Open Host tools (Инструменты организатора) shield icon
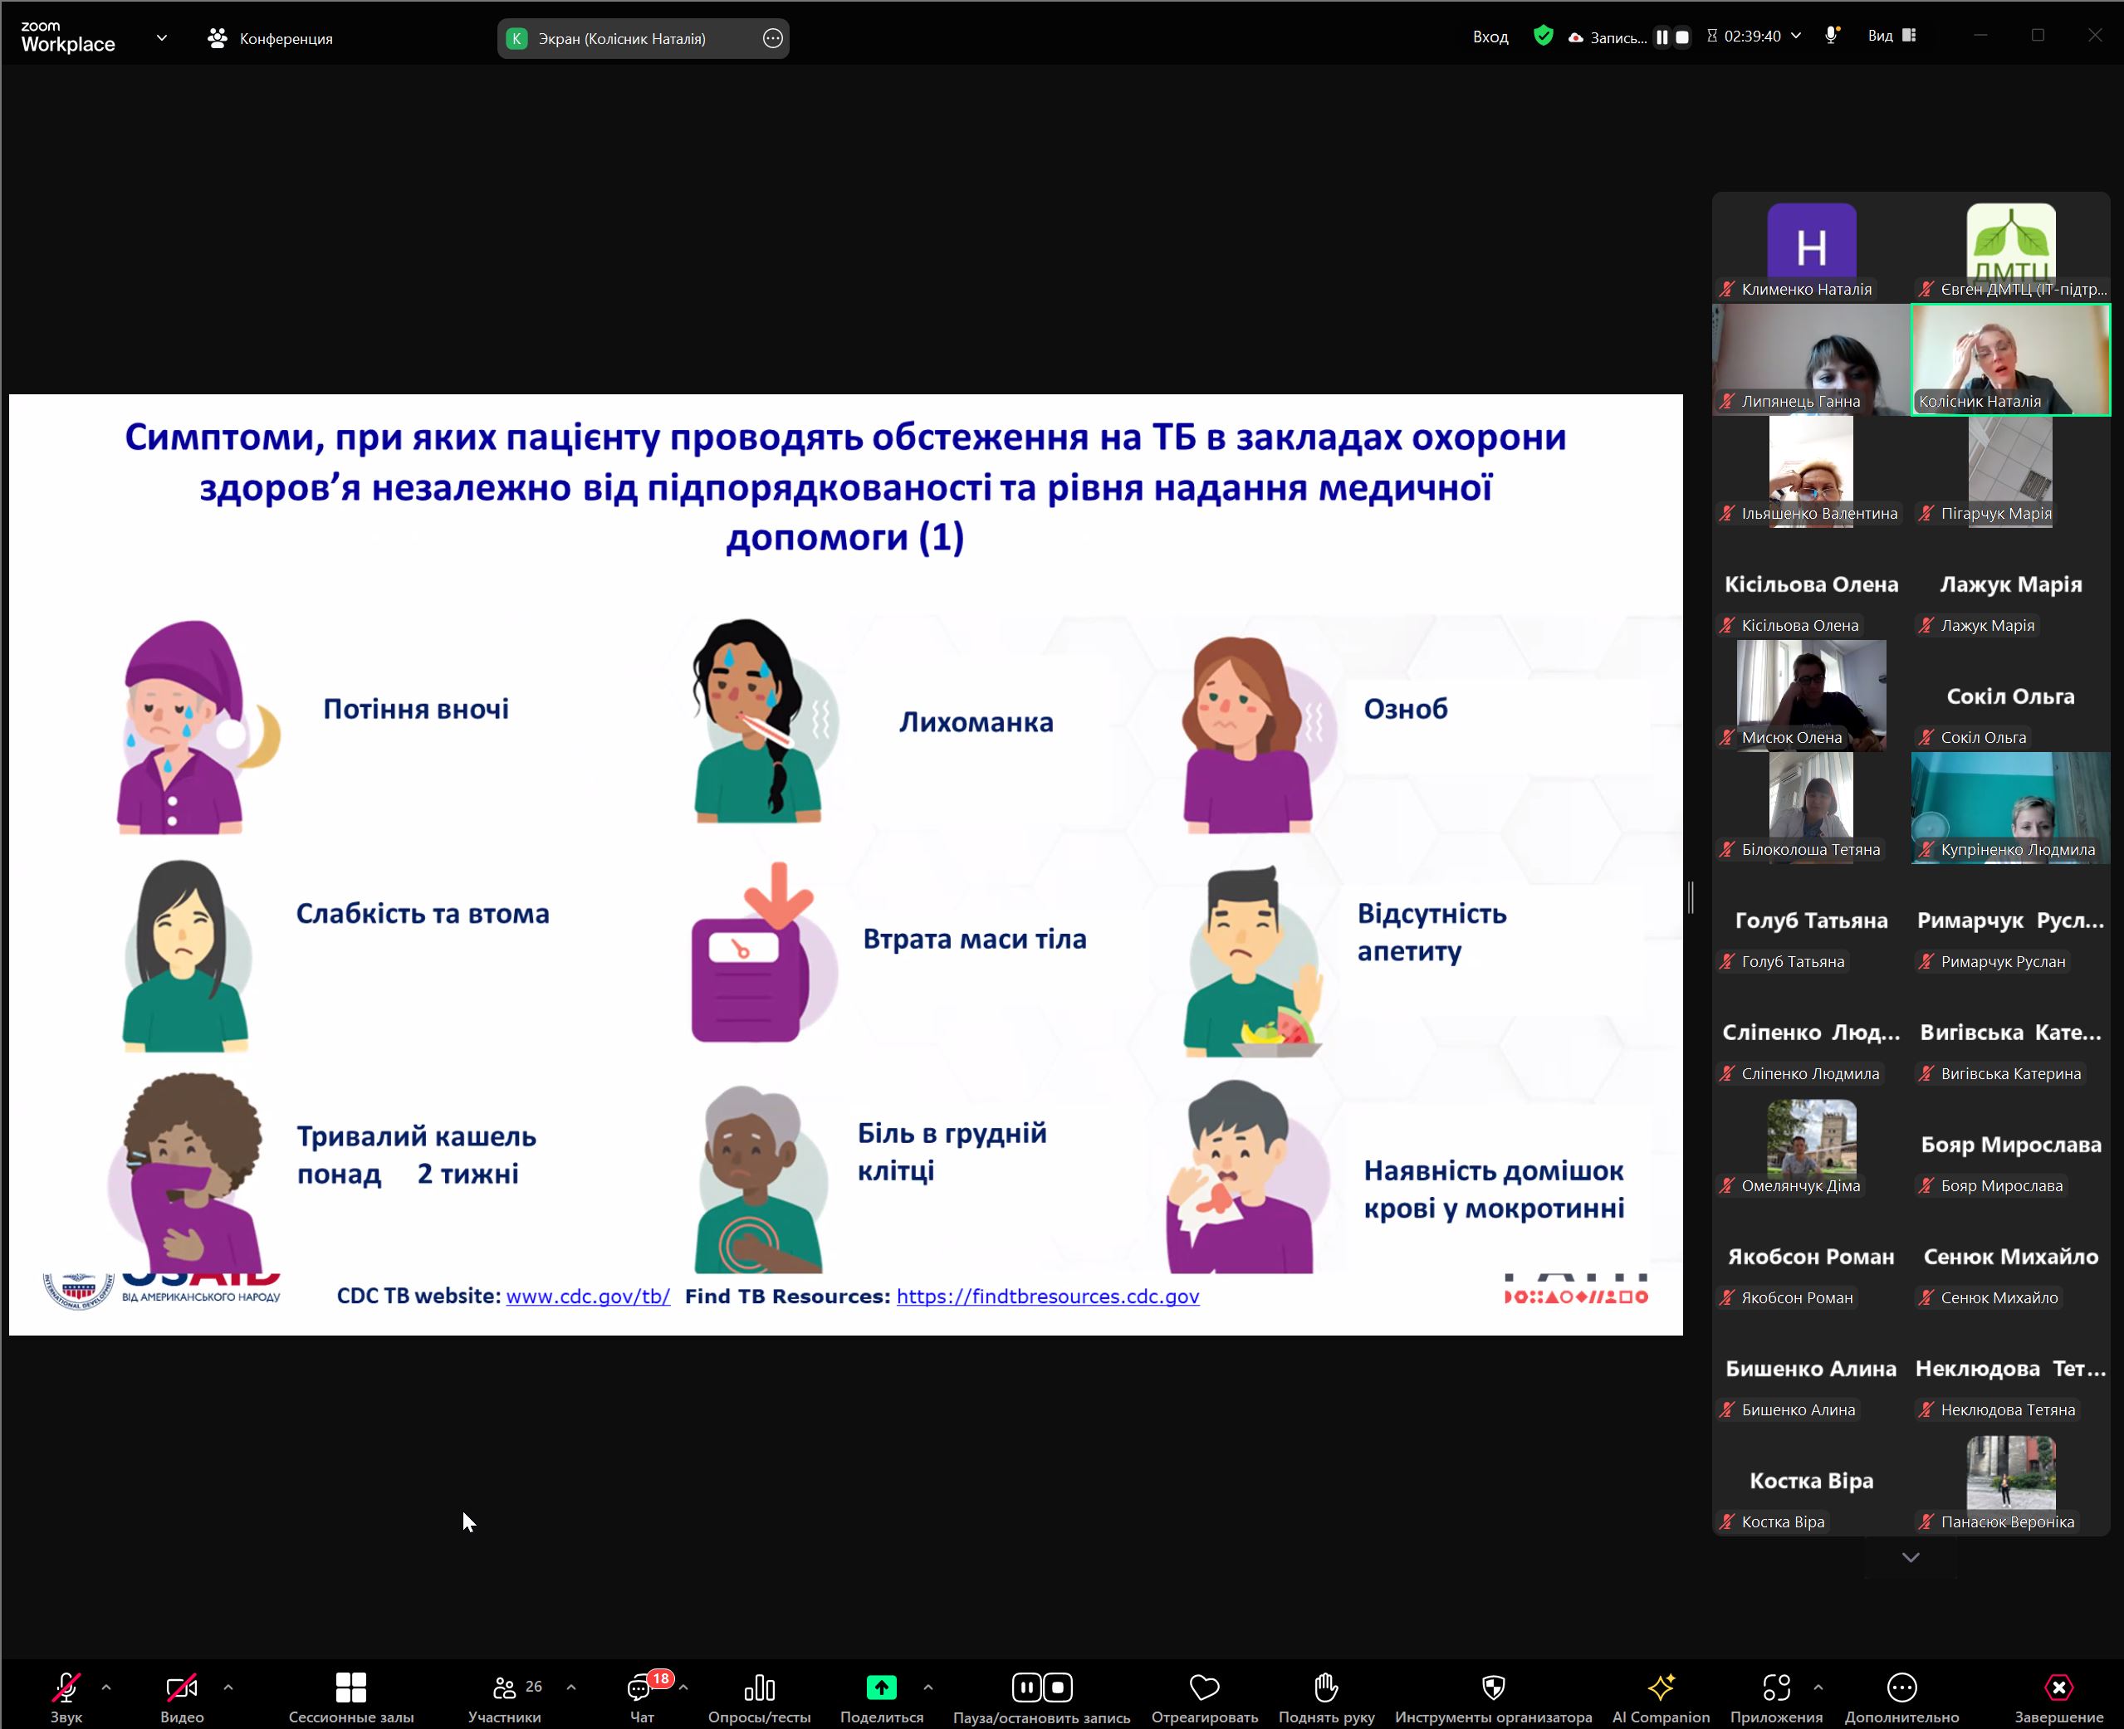 1492,1687
